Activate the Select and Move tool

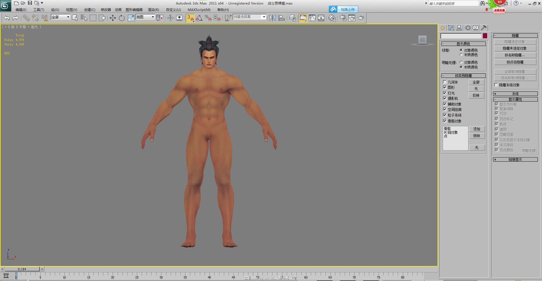pyautogui.click(x=113, y=18)
